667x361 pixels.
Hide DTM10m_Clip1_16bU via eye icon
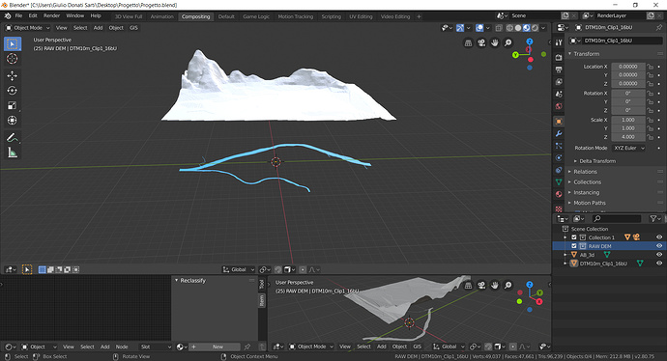tap(659, 264)
